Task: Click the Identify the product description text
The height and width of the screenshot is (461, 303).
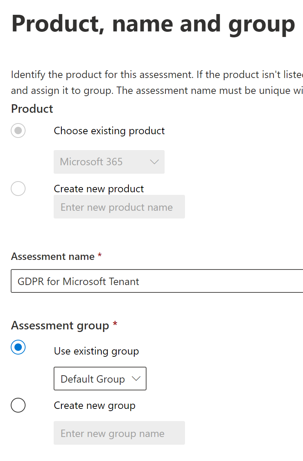Action: [x=157, y=82]
